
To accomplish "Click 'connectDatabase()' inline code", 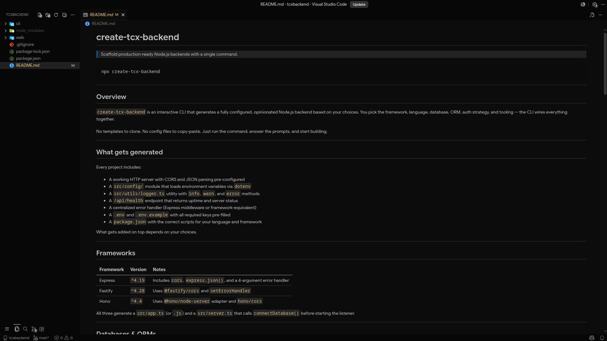I will (x=276, y=313).
